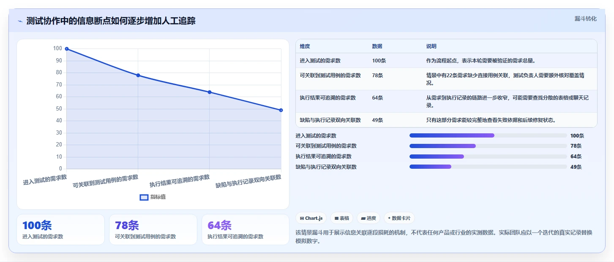This screenshot has height=262, width=614.
Task: Click the lightning icon beside the title
Action: point(20,21)
